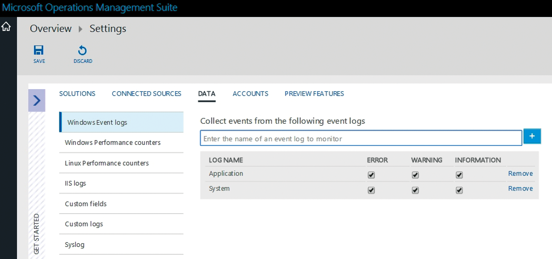Open Custom logs section
This screenshot has width=552, height=259.
click(x=121, y=224)
